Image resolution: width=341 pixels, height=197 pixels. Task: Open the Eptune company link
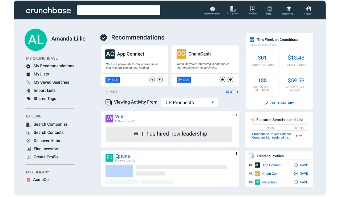(123, 156)
